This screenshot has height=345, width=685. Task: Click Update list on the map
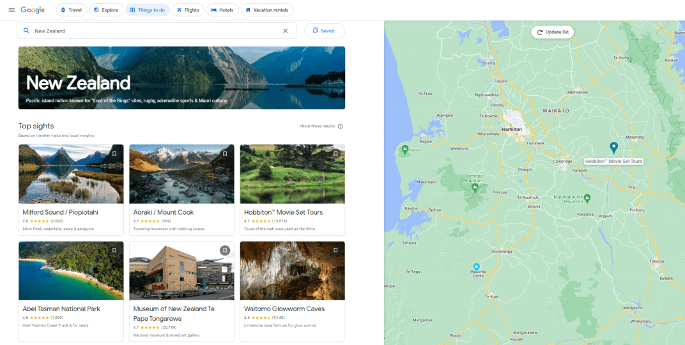(552, 32)
